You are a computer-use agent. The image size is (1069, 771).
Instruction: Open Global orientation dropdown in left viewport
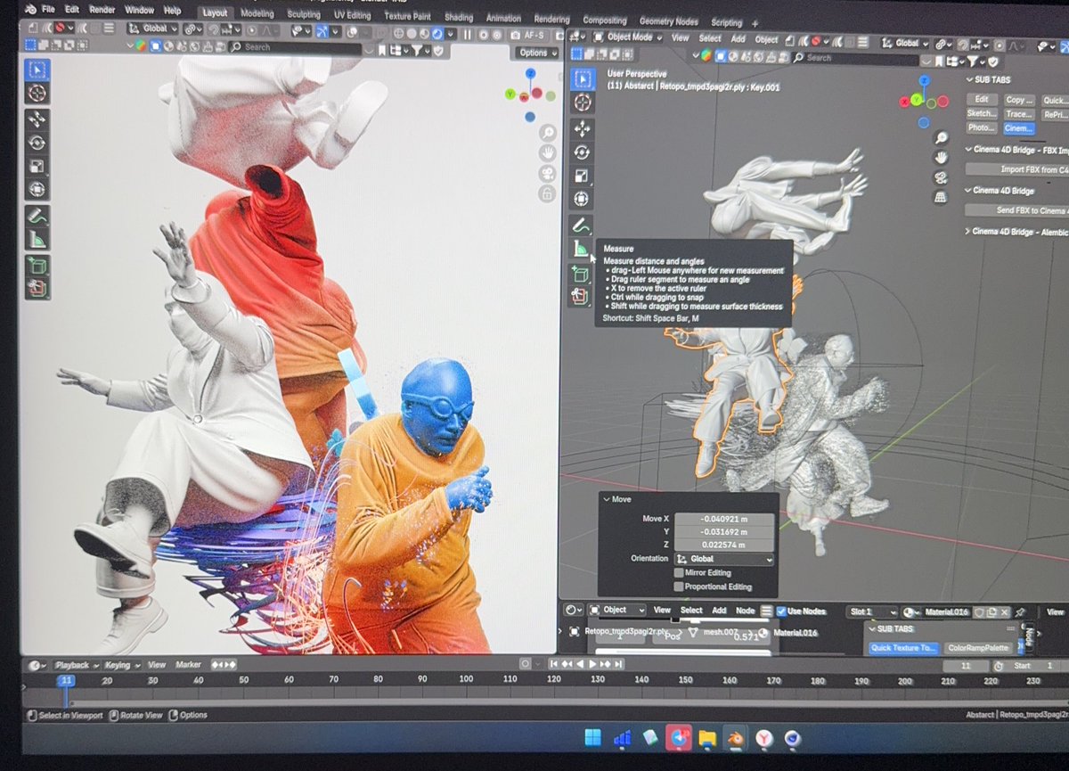(x=153, y=29)
